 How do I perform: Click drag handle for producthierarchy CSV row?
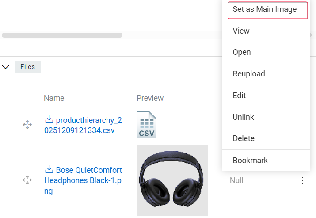point(27,125)
